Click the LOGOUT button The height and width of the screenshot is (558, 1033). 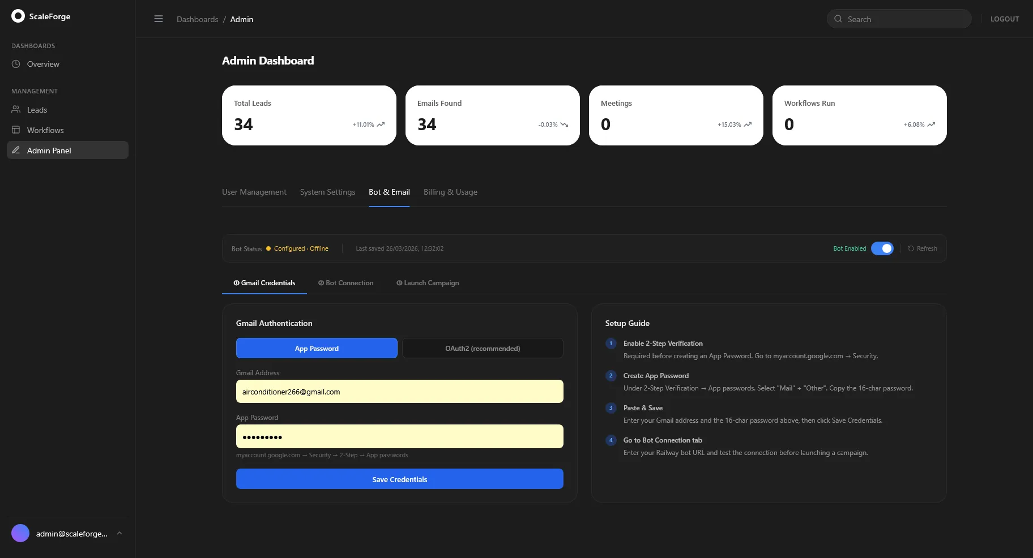tap(1005, 19)
